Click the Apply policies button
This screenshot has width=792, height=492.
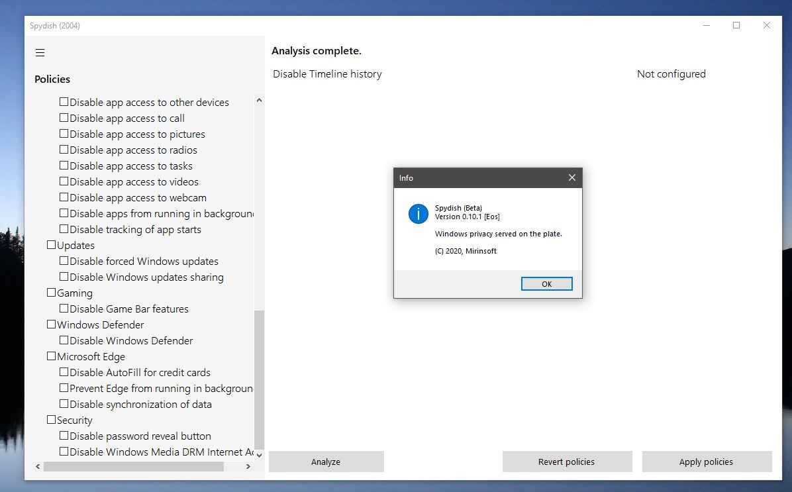pos(706,462)
